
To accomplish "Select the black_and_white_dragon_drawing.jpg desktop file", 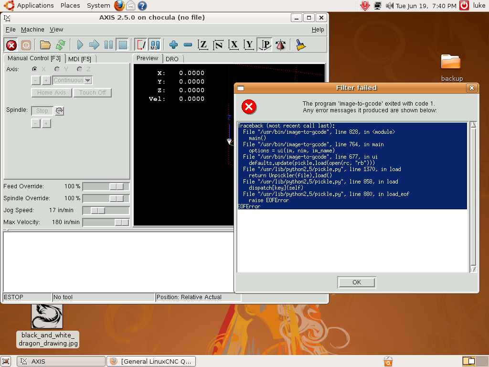I will pos(47,326).
